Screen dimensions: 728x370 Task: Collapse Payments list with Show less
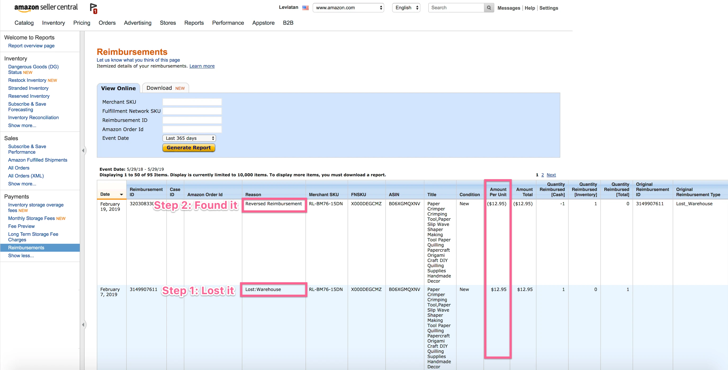point(21,255)
